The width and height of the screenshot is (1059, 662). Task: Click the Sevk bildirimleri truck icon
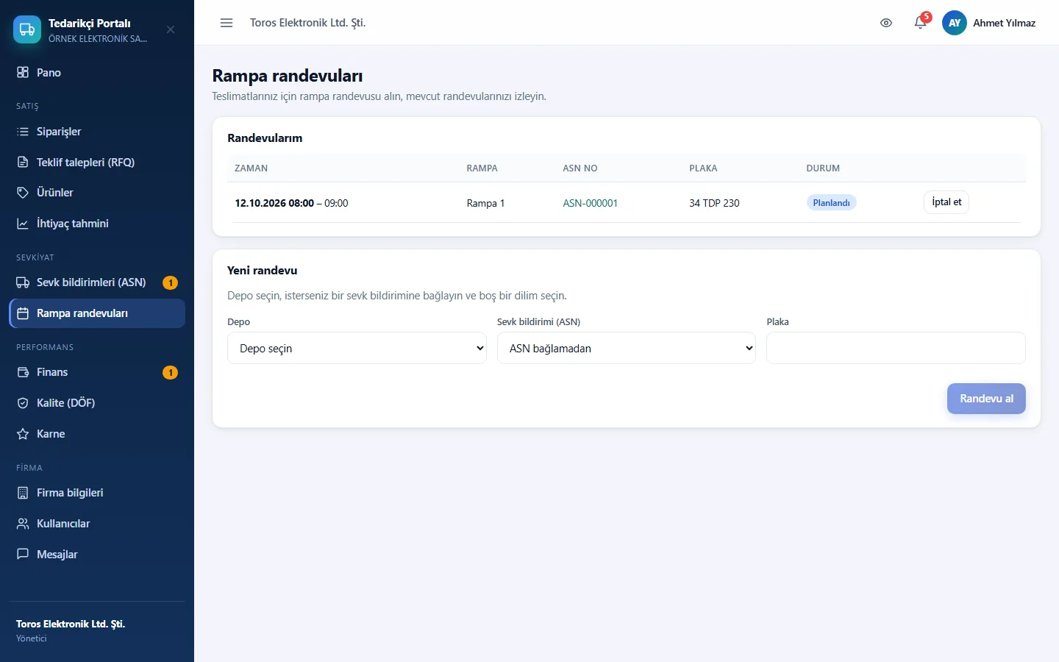pos(23,282)
